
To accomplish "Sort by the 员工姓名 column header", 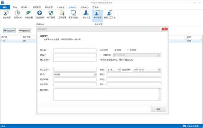I will pos(29,37).
